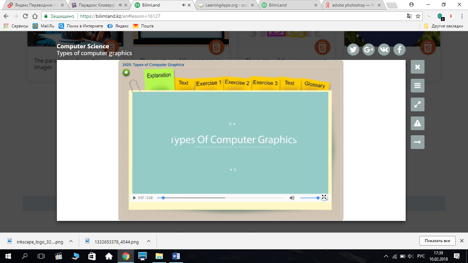468x263 pixels.
Task: Expand the Другие закладки bookmarks folder
Action: tap(443, 26)
